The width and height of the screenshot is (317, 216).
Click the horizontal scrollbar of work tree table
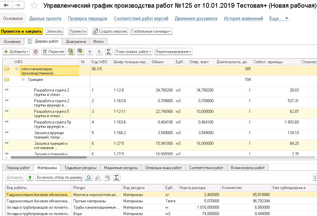[49, 157]
